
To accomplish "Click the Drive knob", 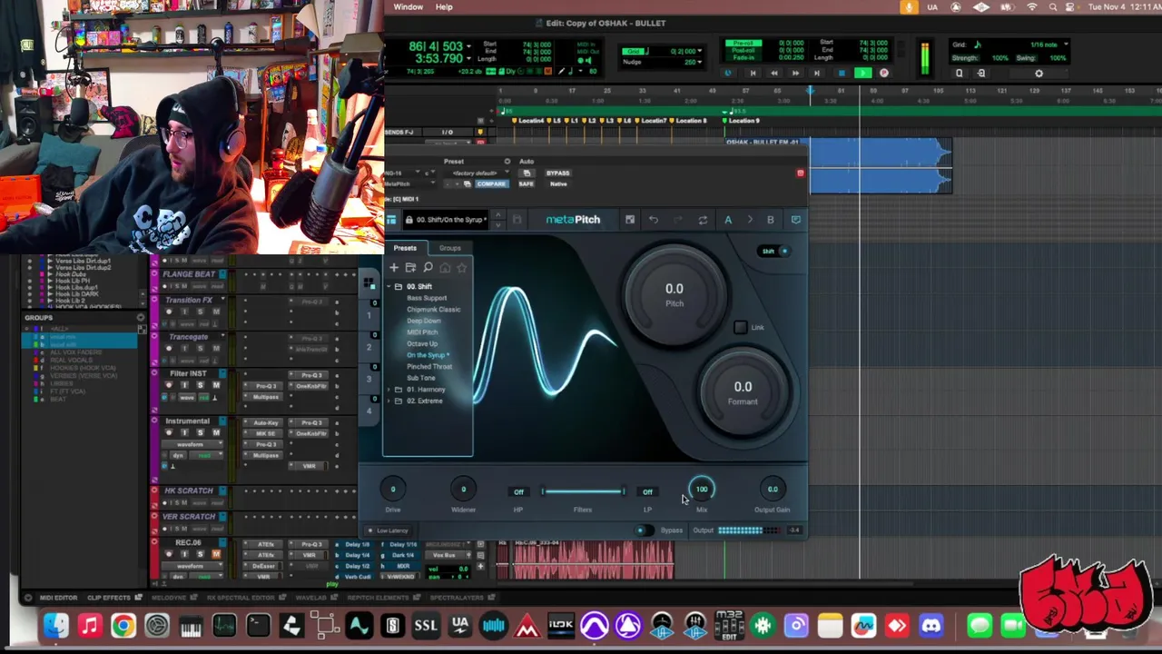I will click(x=393, y=490).
